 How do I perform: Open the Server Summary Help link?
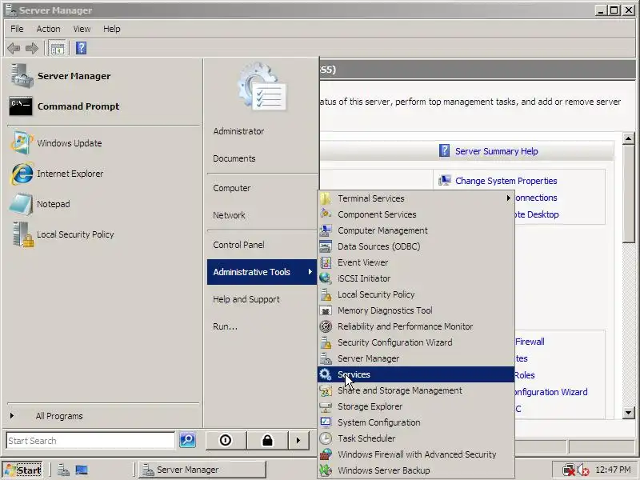coord(496,151)
